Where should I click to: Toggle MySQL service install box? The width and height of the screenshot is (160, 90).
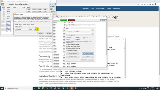pos(4,11)
